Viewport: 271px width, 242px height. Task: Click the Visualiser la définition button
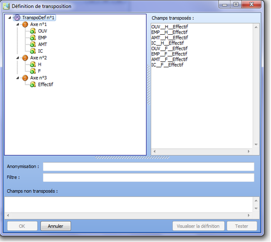pos(198,226)
